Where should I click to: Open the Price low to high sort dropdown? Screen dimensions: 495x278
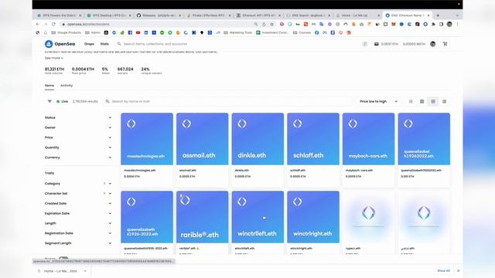pyautogui.click(x=378, y=101)
